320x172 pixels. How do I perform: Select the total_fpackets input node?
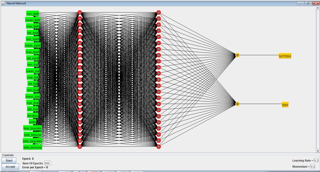(x=32, y=128)
